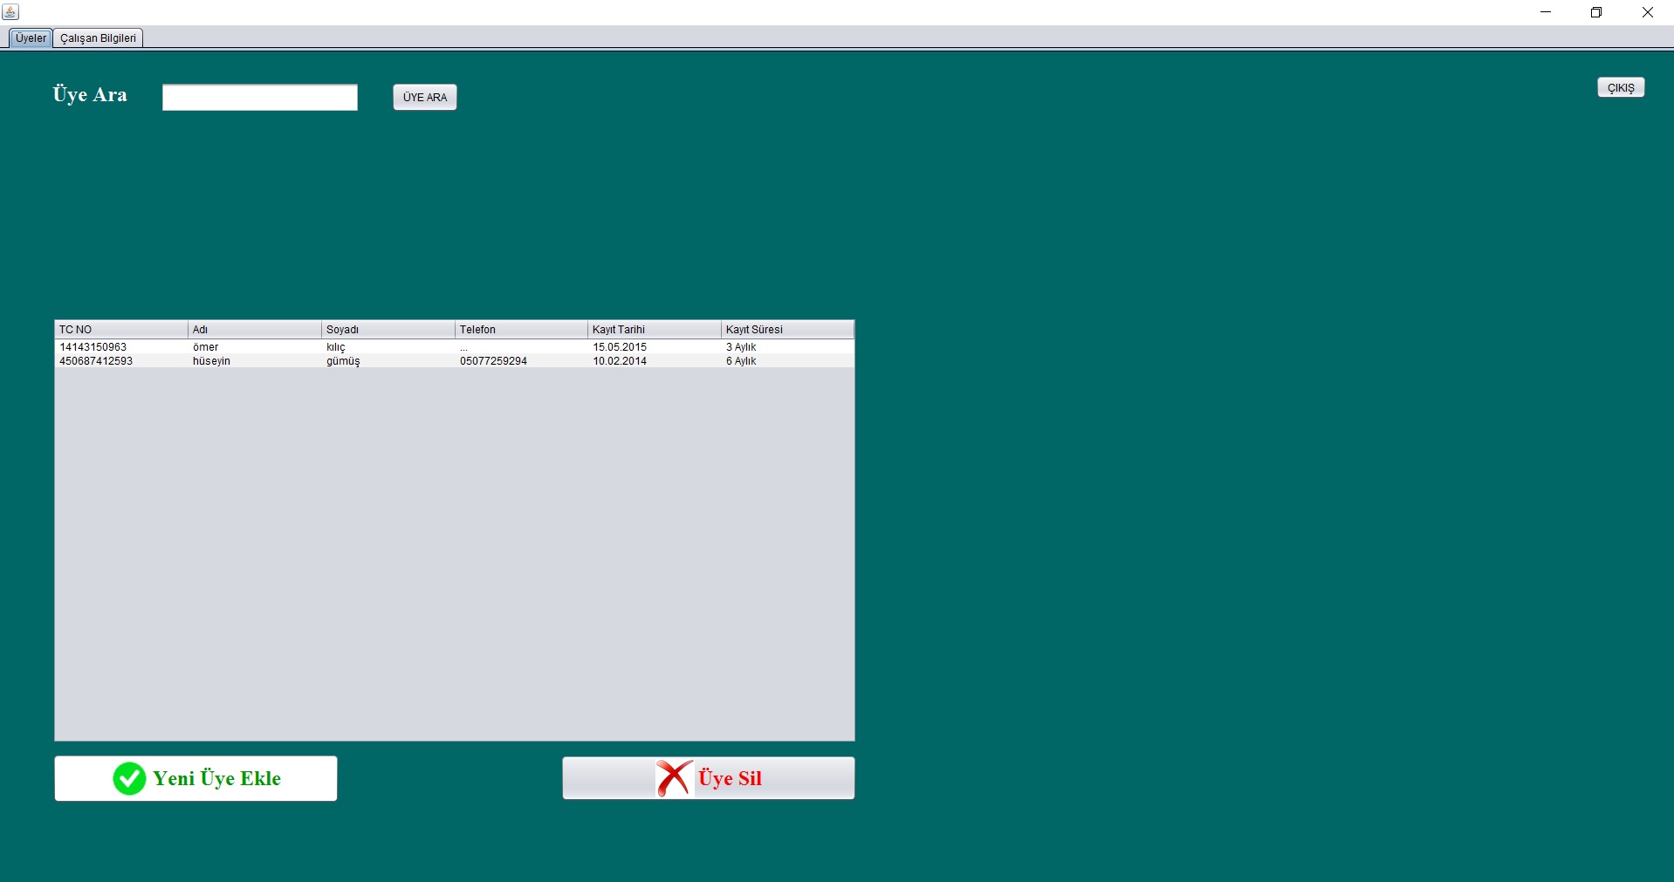
Task: Click the Soyadı column header
Action: tap(388, 330)
